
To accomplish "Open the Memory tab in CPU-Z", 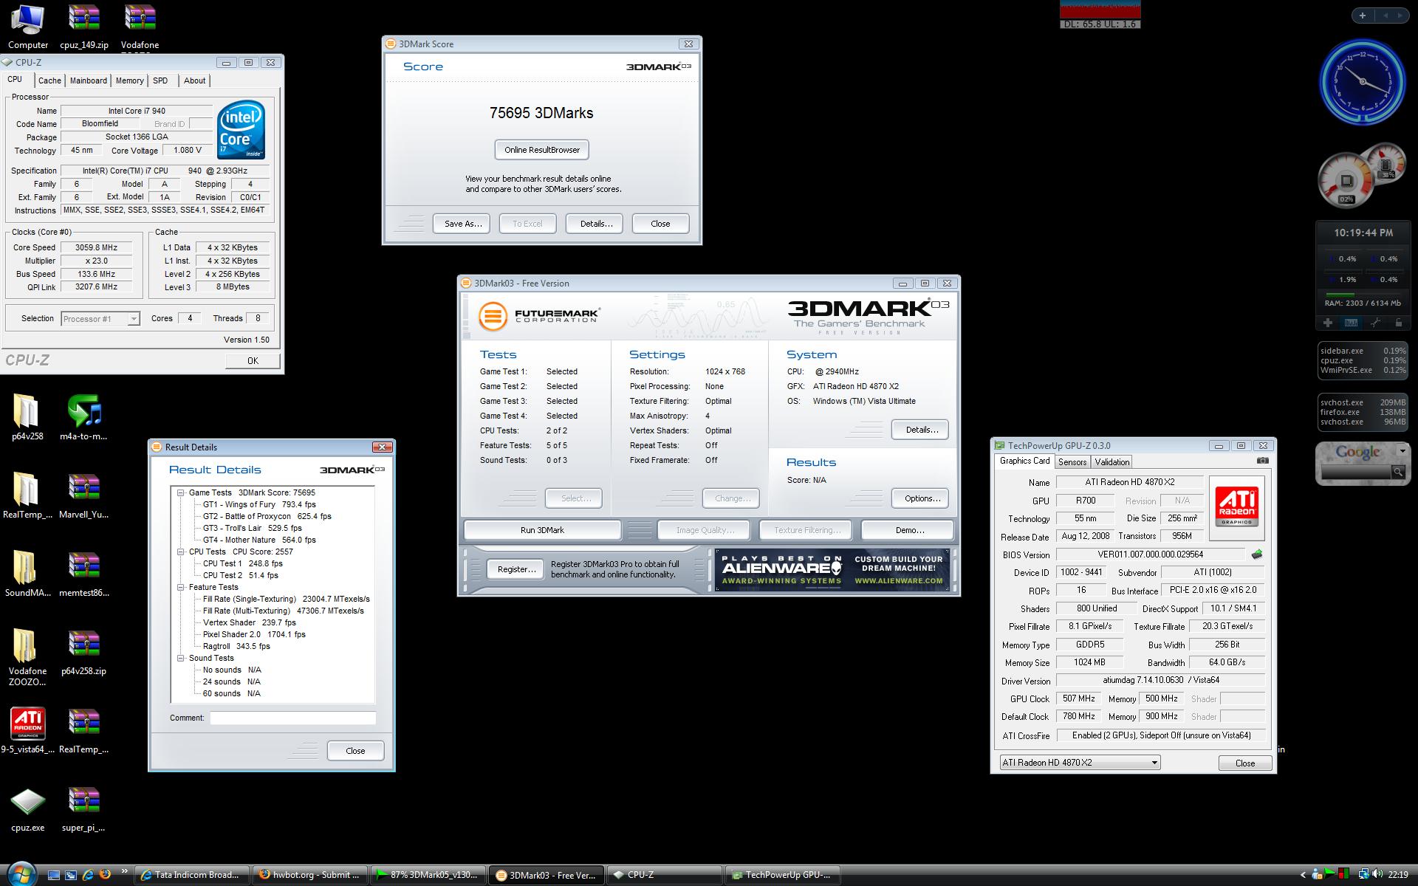I will coord(129,80).
